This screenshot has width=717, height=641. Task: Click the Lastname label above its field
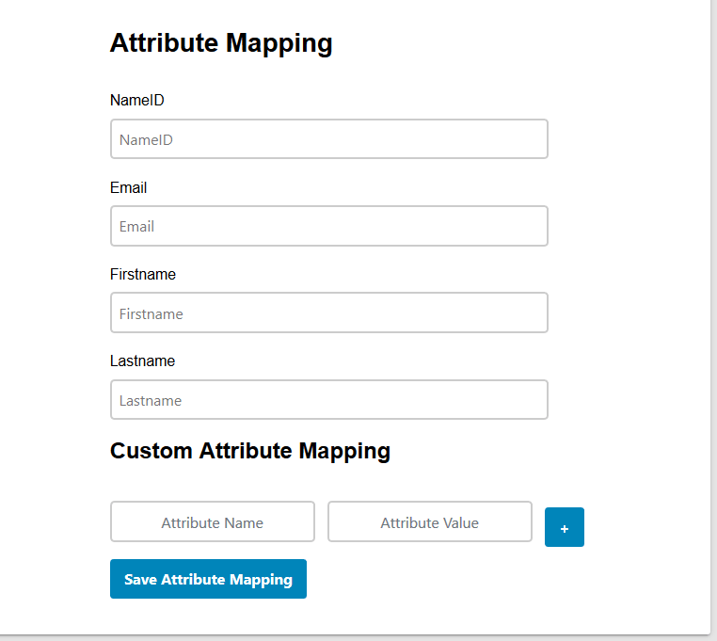[x=142, y=361]
